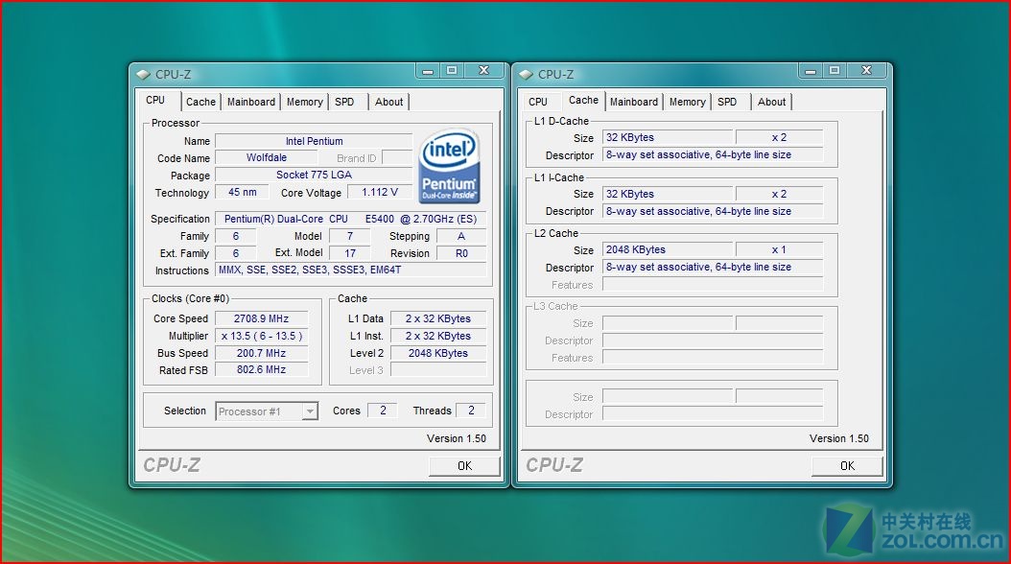
Task: Open the About tab in right window
Action: [771, 102]
